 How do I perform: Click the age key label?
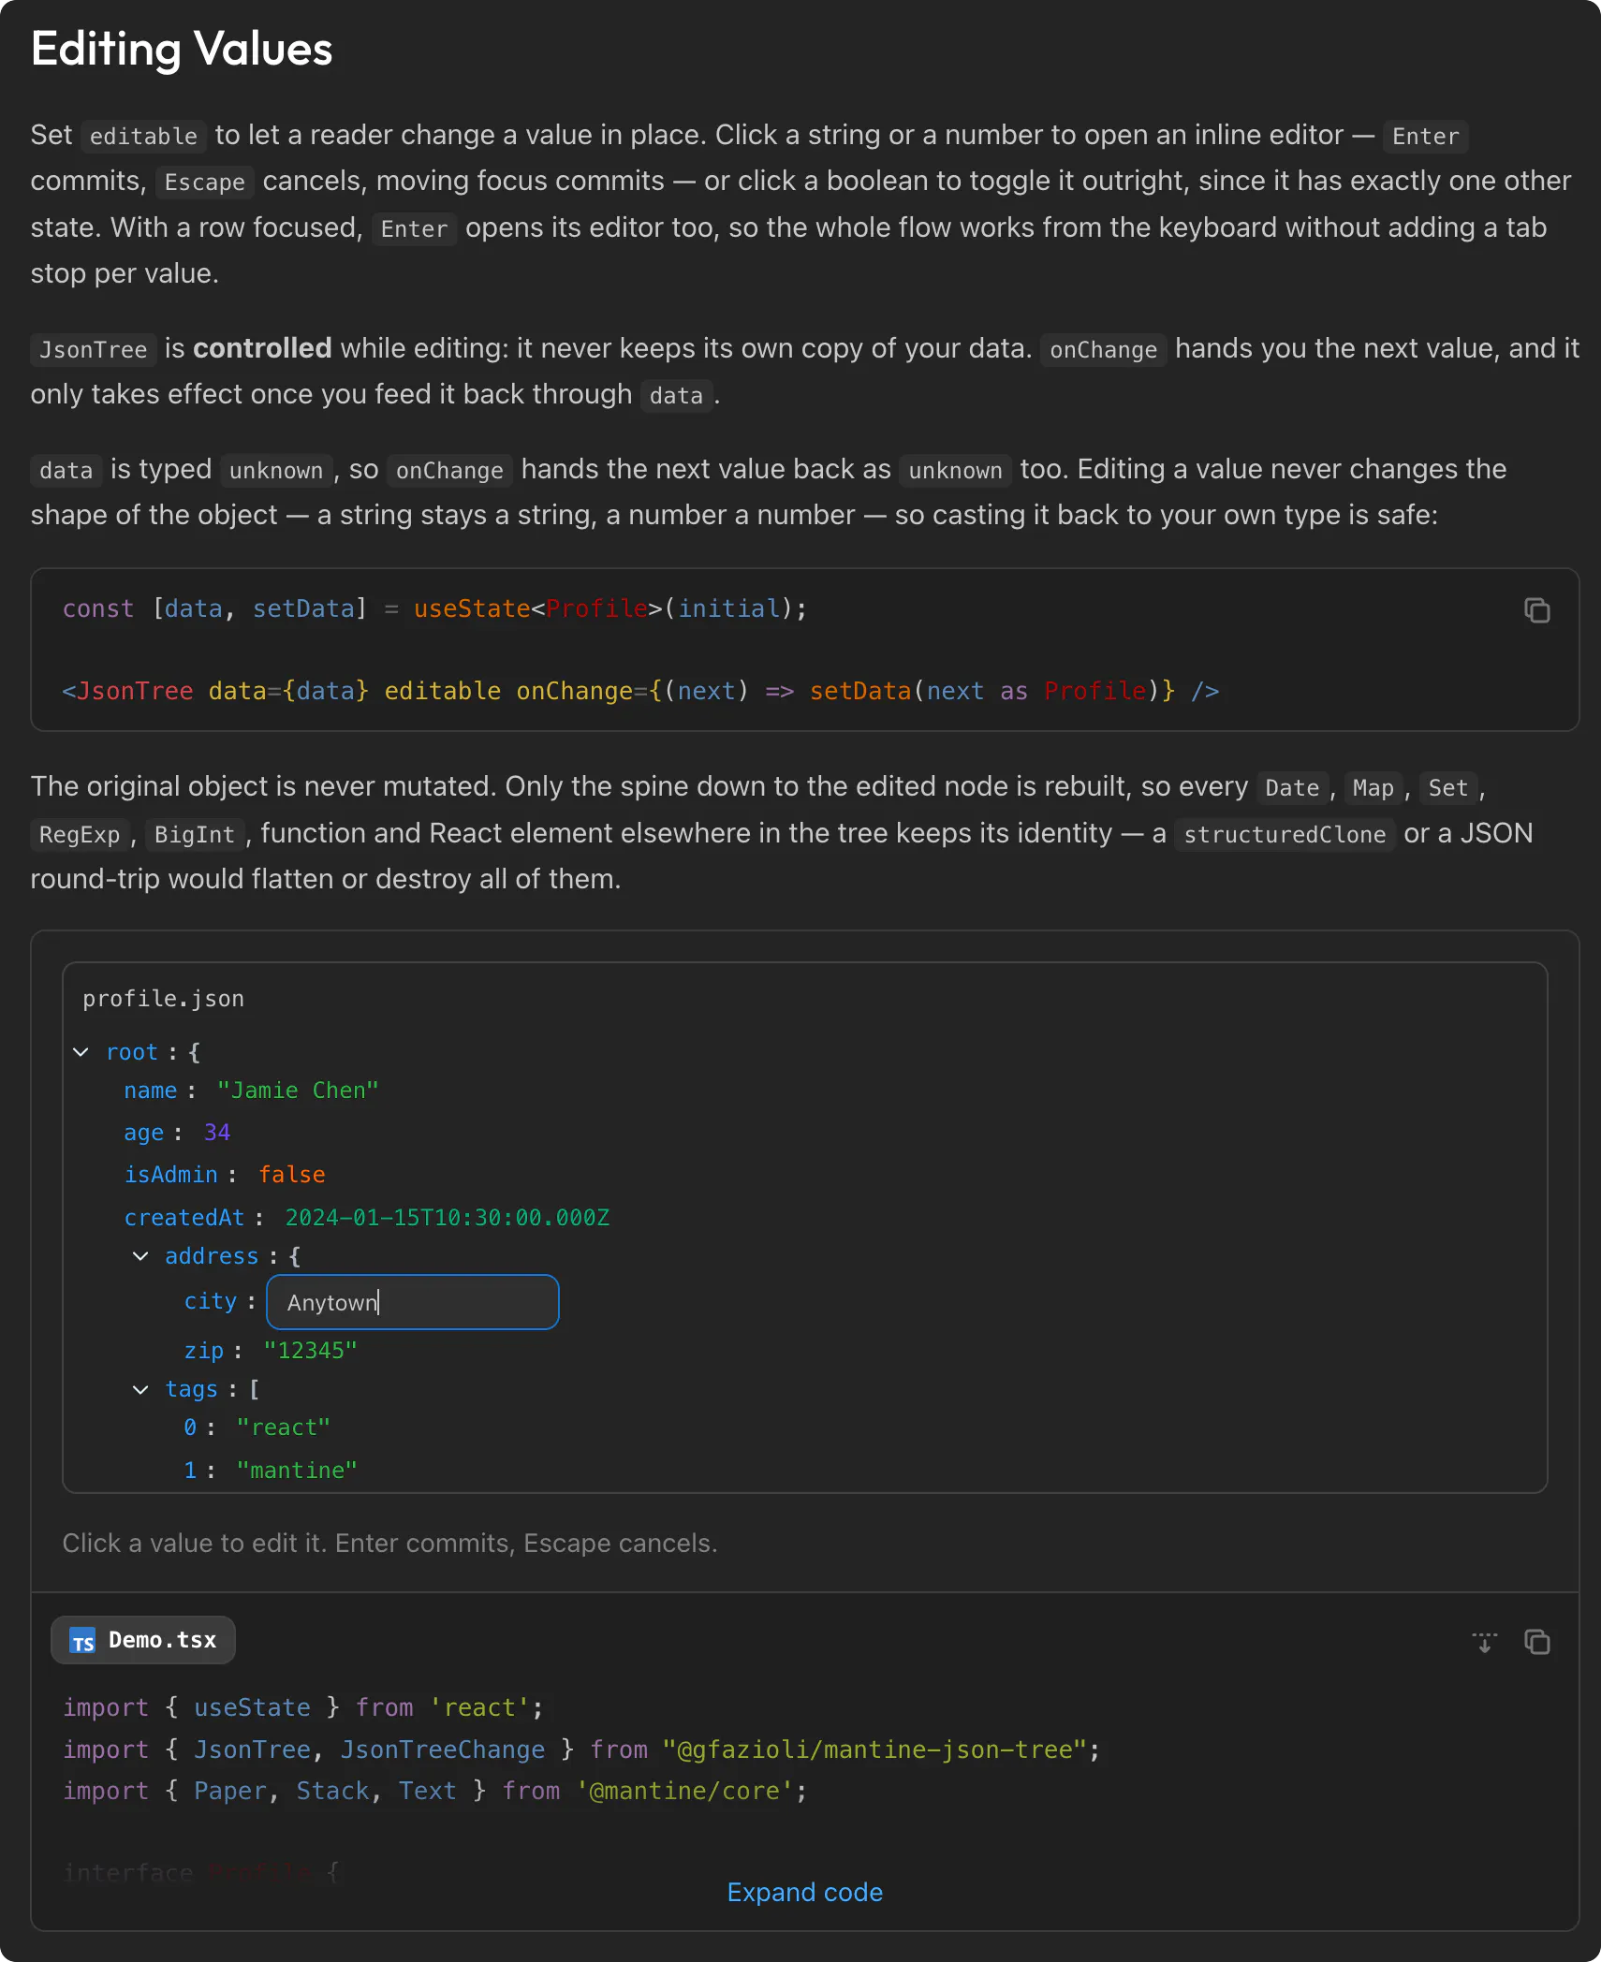coord(144,1133)
